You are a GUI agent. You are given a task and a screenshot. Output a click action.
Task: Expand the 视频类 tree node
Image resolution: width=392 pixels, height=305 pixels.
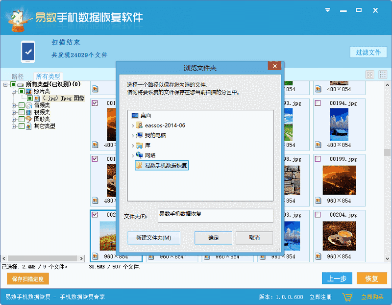pyautogui.click(x=13, y=112)
